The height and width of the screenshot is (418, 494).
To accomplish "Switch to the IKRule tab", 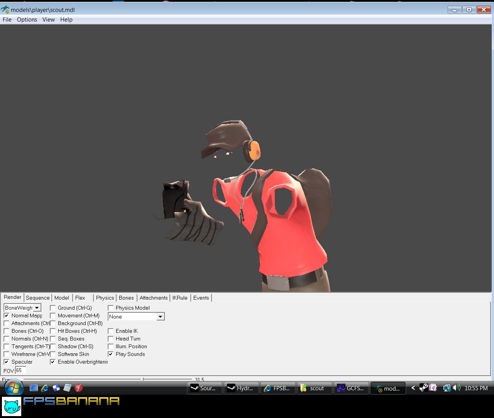I will coord(180,298).
